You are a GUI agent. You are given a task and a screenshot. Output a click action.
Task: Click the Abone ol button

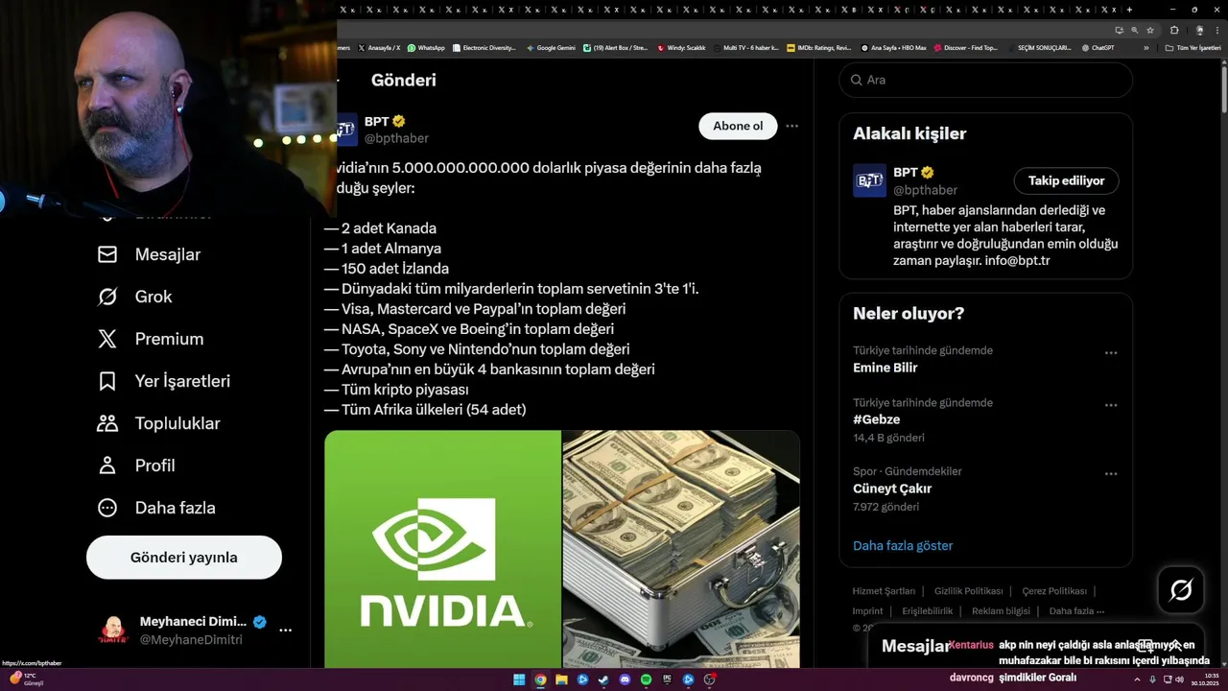(738, 126)
